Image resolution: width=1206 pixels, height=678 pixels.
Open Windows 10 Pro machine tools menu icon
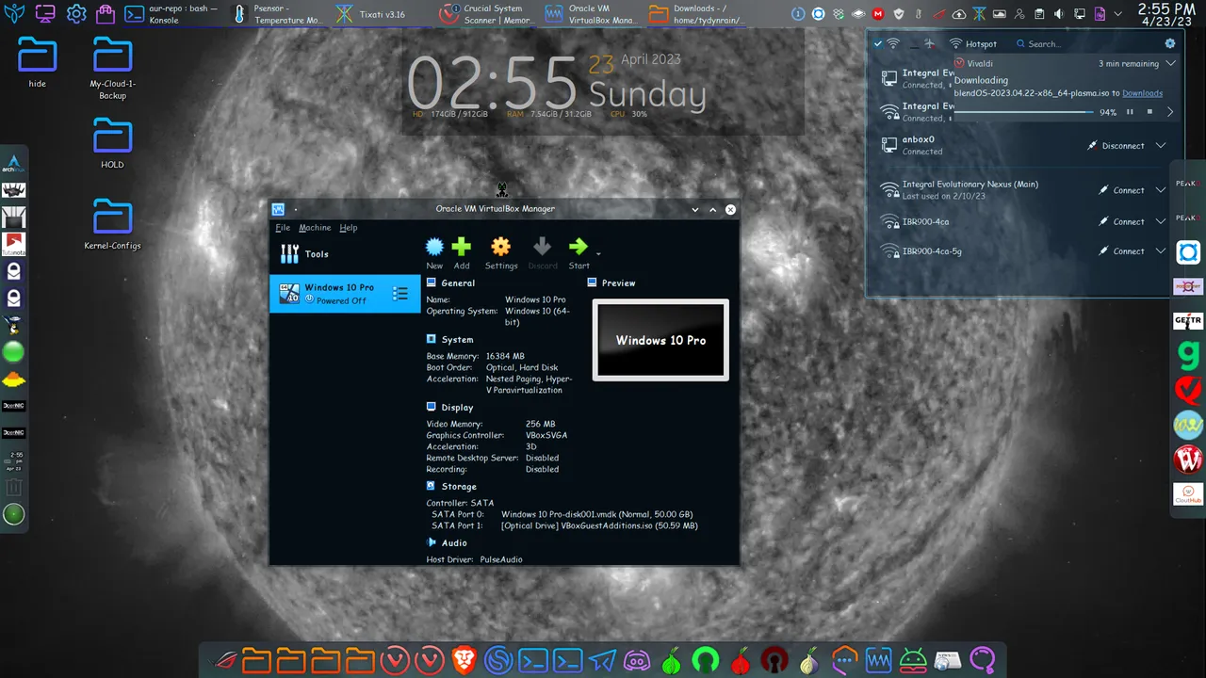(x=400, y=294)
